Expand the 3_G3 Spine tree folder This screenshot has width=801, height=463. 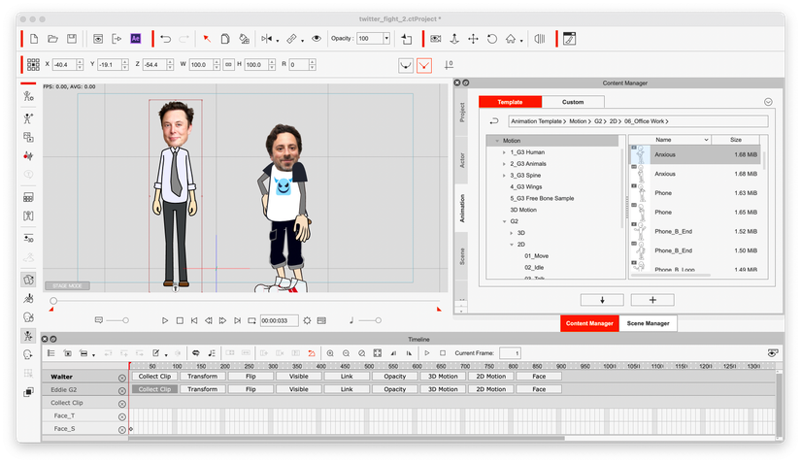click(x=504, y=175)
